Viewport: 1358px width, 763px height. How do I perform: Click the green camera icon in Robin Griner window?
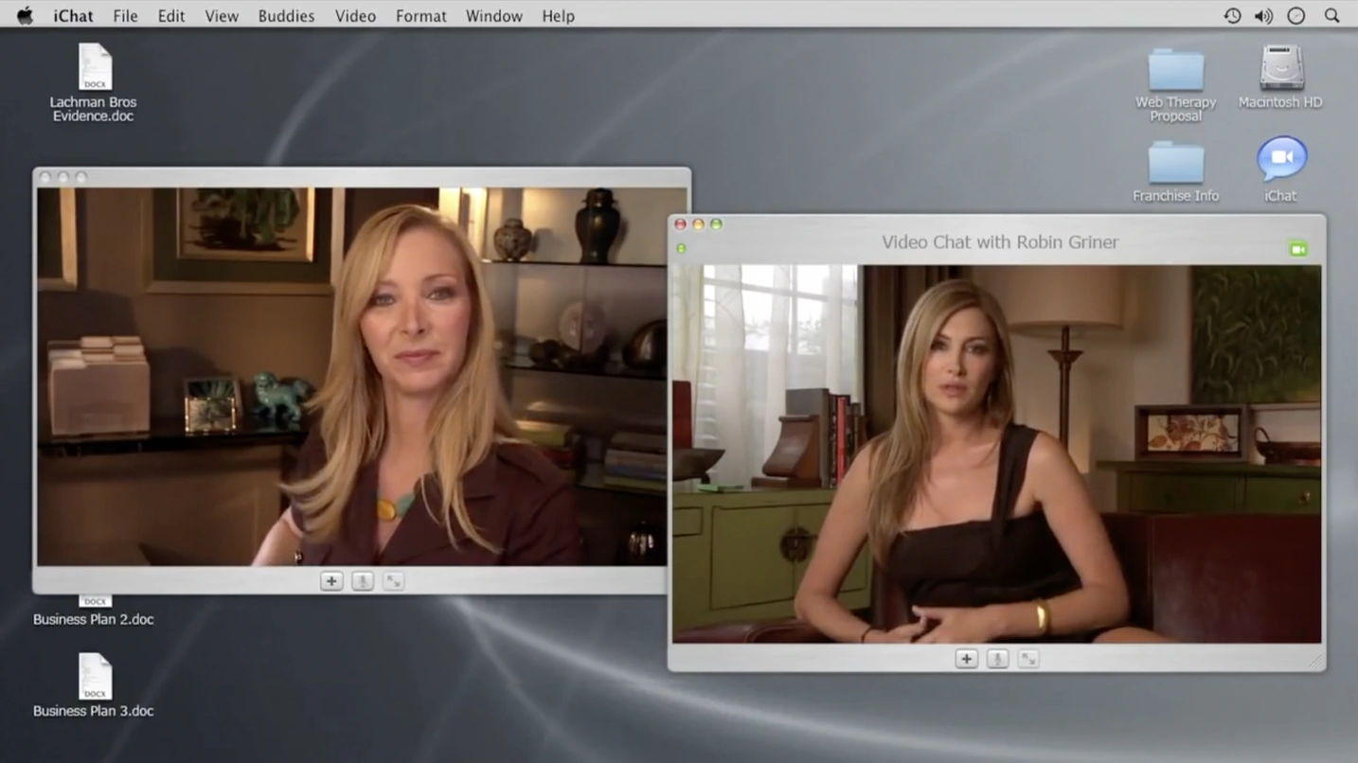[1297, 249]
